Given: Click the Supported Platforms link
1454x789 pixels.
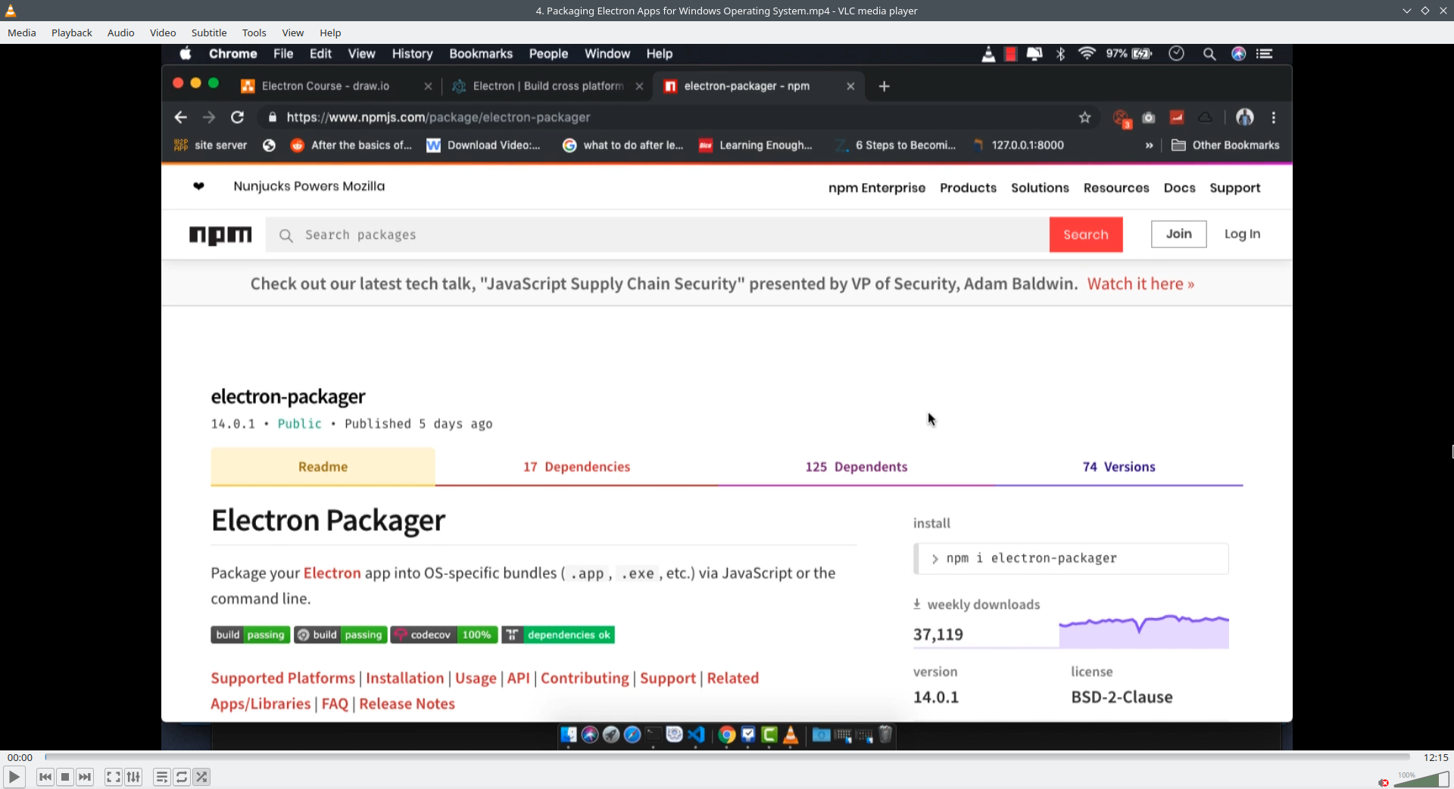Looking at the screenshot, I should click(282, 678).
